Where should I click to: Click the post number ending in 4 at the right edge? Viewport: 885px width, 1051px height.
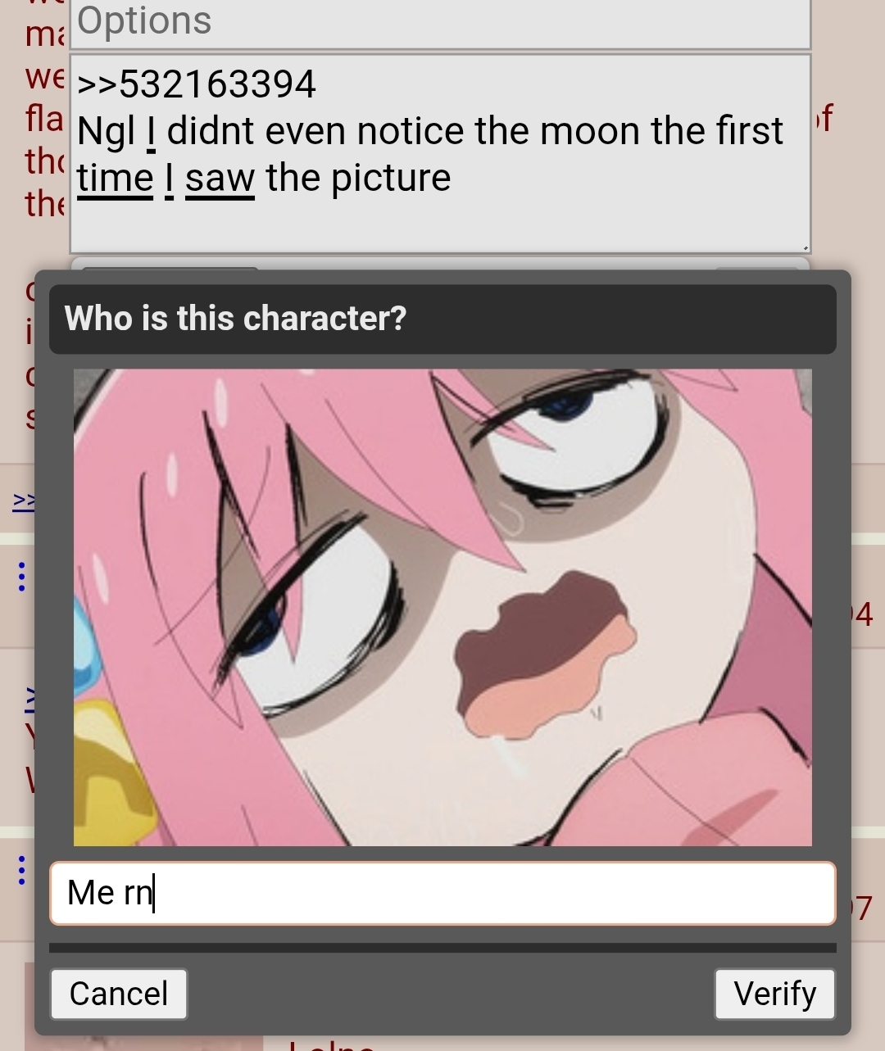(862, 614)
